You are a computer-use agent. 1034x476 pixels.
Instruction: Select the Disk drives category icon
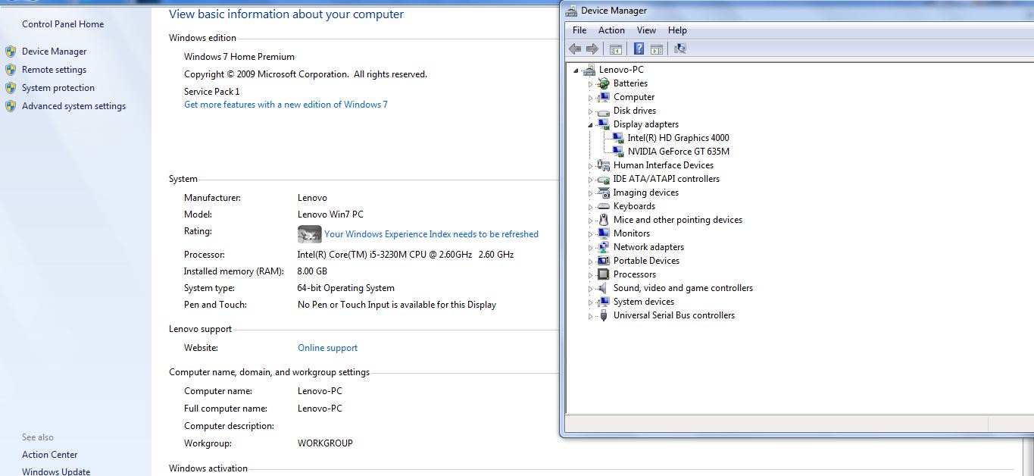tap(604, 111)
